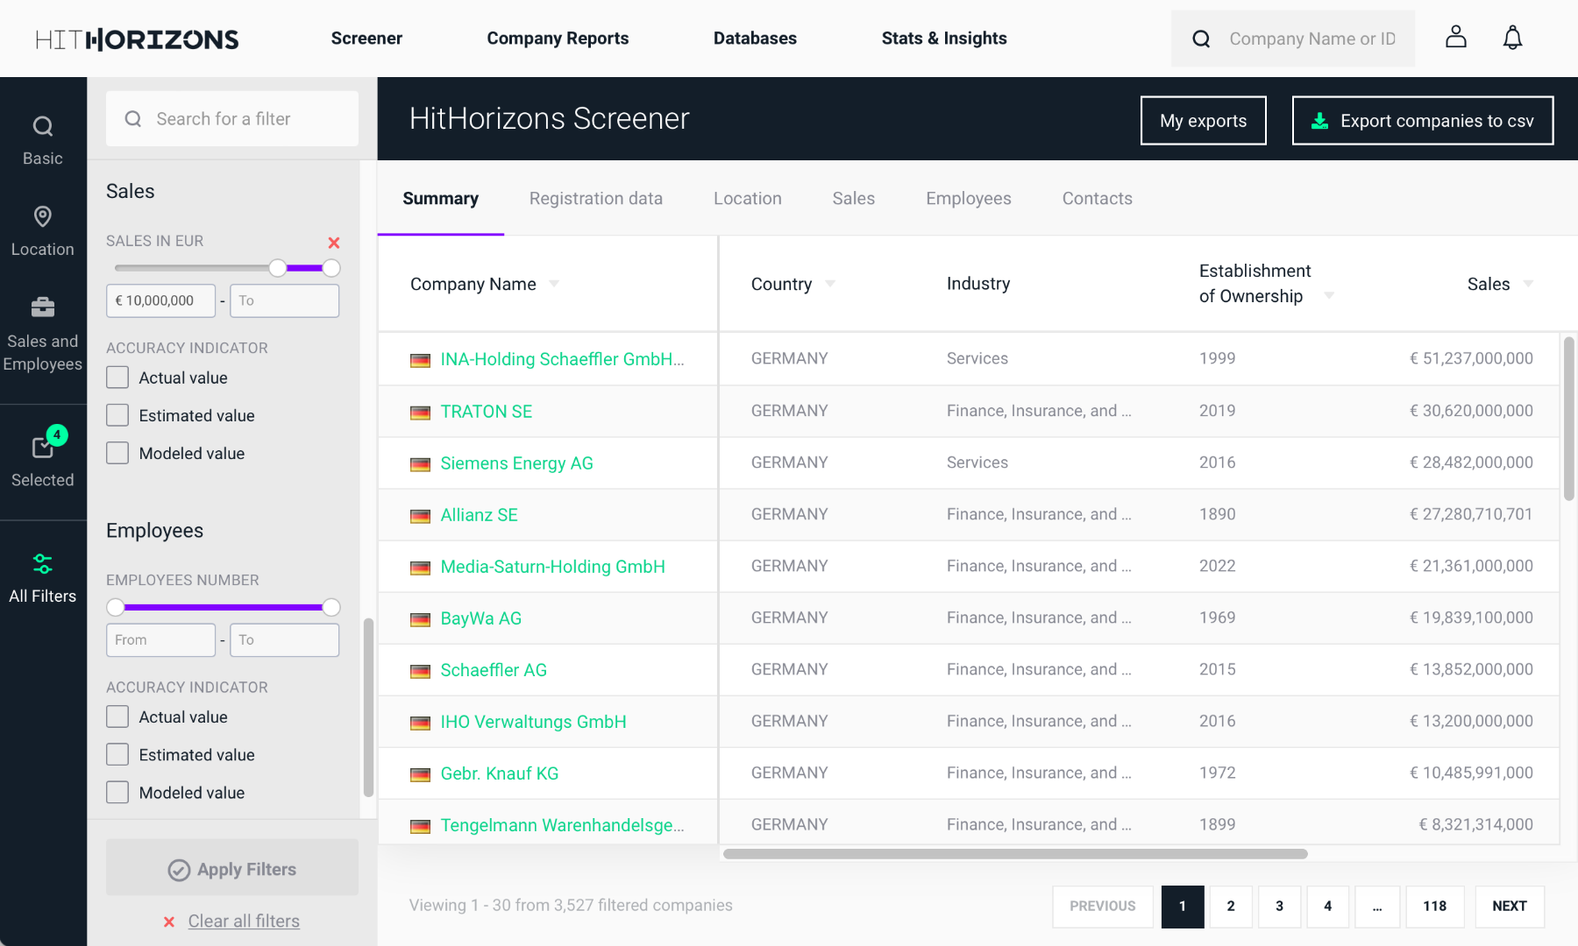
Task: Open the Basic filters sidebar section
Action: pyautogui.click(x=42, y=141)
